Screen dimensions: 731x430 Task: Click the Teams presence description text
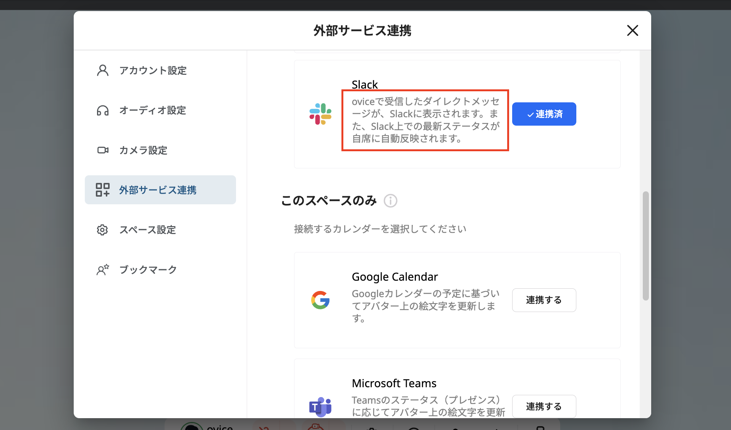tap(428, 406)
